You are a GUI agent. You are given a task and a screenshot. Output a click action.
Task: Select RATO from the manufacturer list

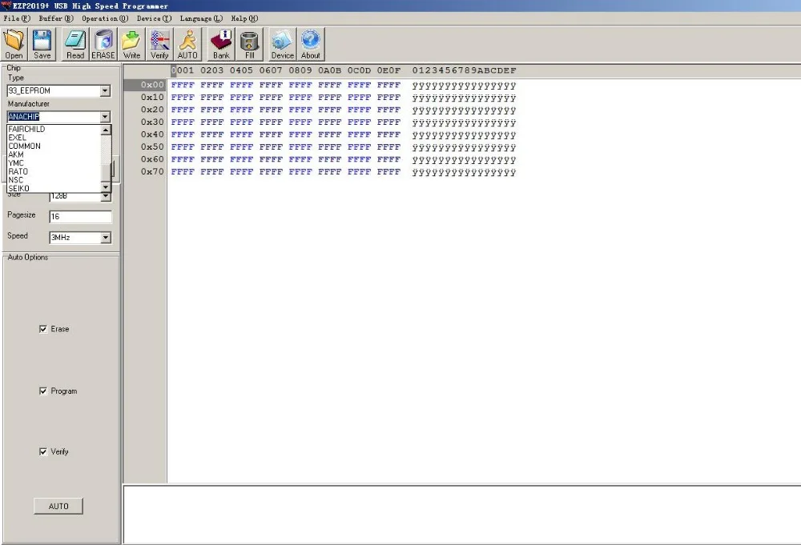18,171
